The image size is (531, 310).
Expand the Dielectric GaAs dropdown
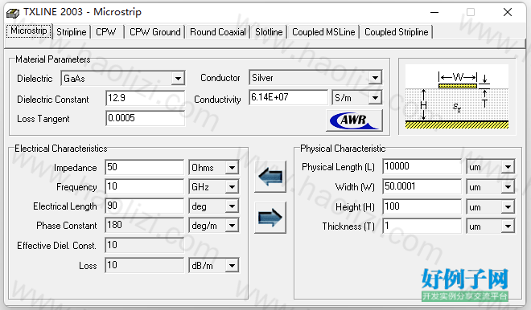178,79
